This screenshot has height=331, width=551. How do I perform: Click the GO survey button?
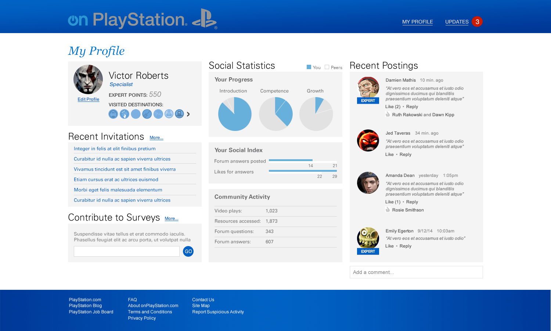coord(188,252)
